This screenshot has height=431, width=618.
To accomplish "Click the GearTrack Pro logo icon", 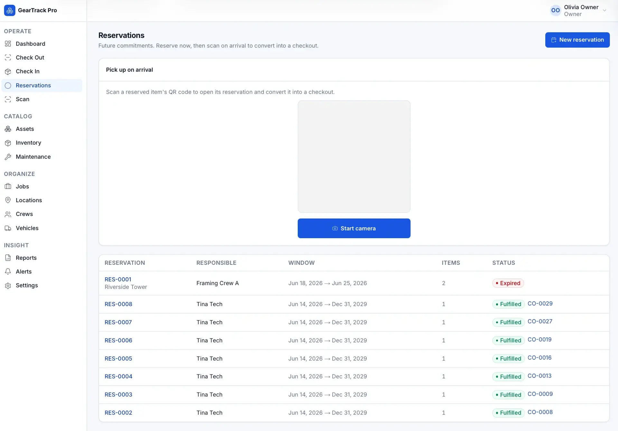I will 10,10.
